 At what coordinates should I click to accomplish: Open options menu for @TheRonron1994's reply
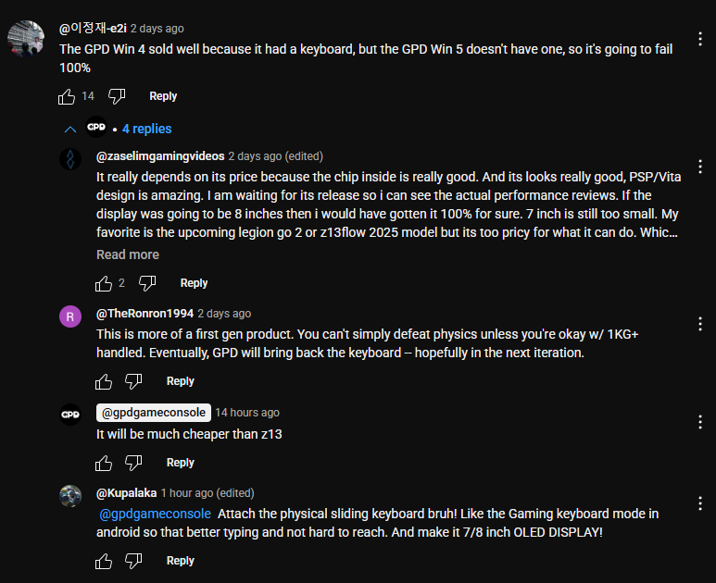pos(700,324)
